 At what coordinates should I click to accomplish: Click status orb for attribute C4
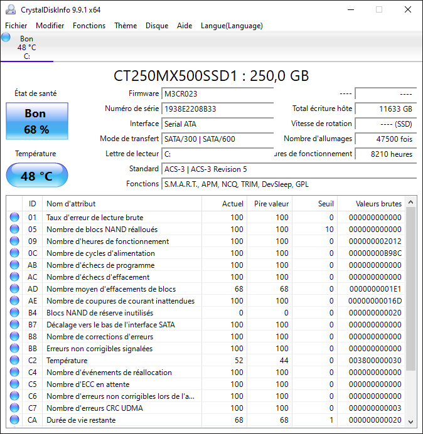(14, 372)
